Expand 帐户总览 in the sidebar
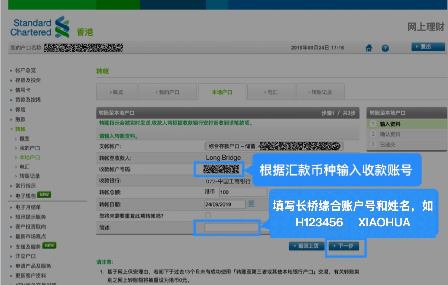The height and width of the screenshot is (285, 448). click(x=25, y=70)
